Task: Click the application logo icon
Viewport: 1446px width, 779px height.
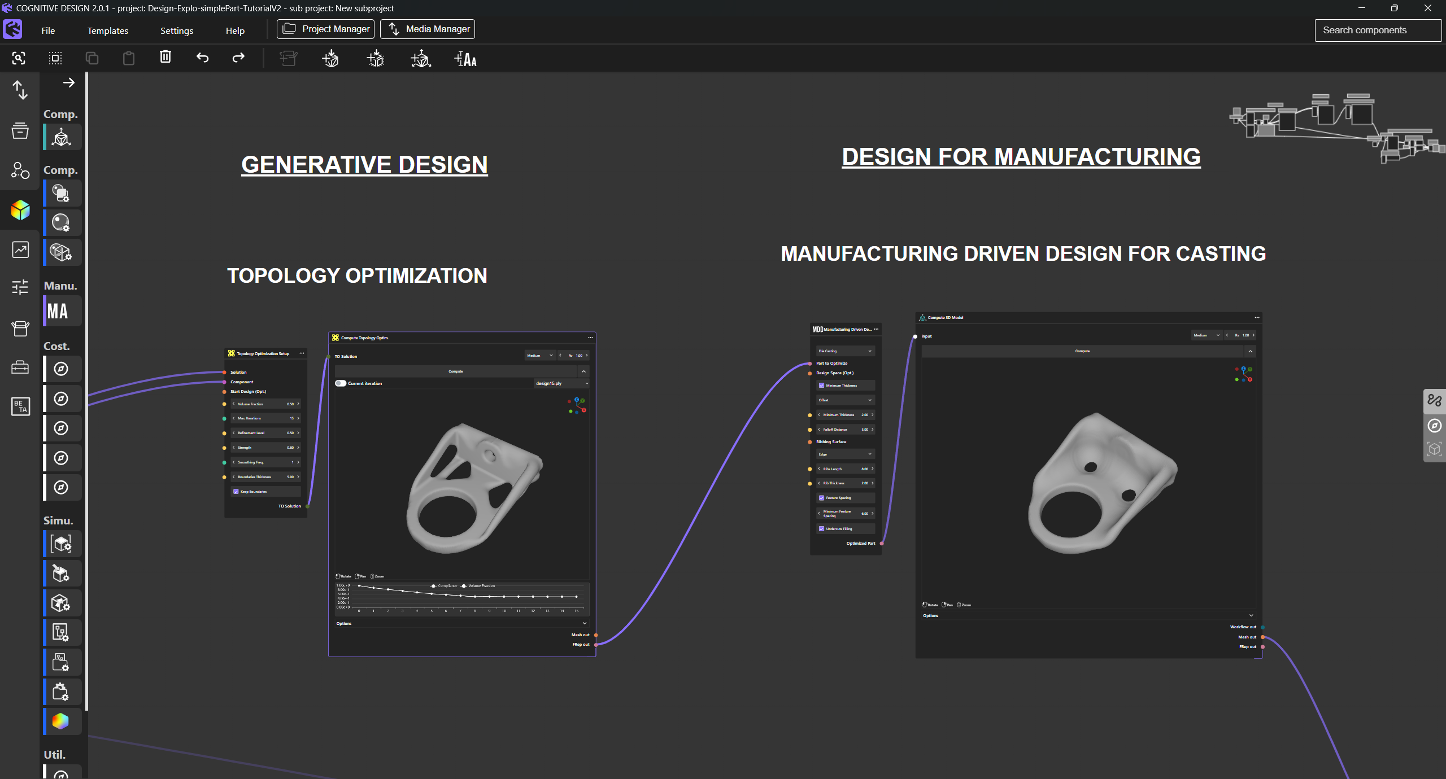Action: [12, 29]
